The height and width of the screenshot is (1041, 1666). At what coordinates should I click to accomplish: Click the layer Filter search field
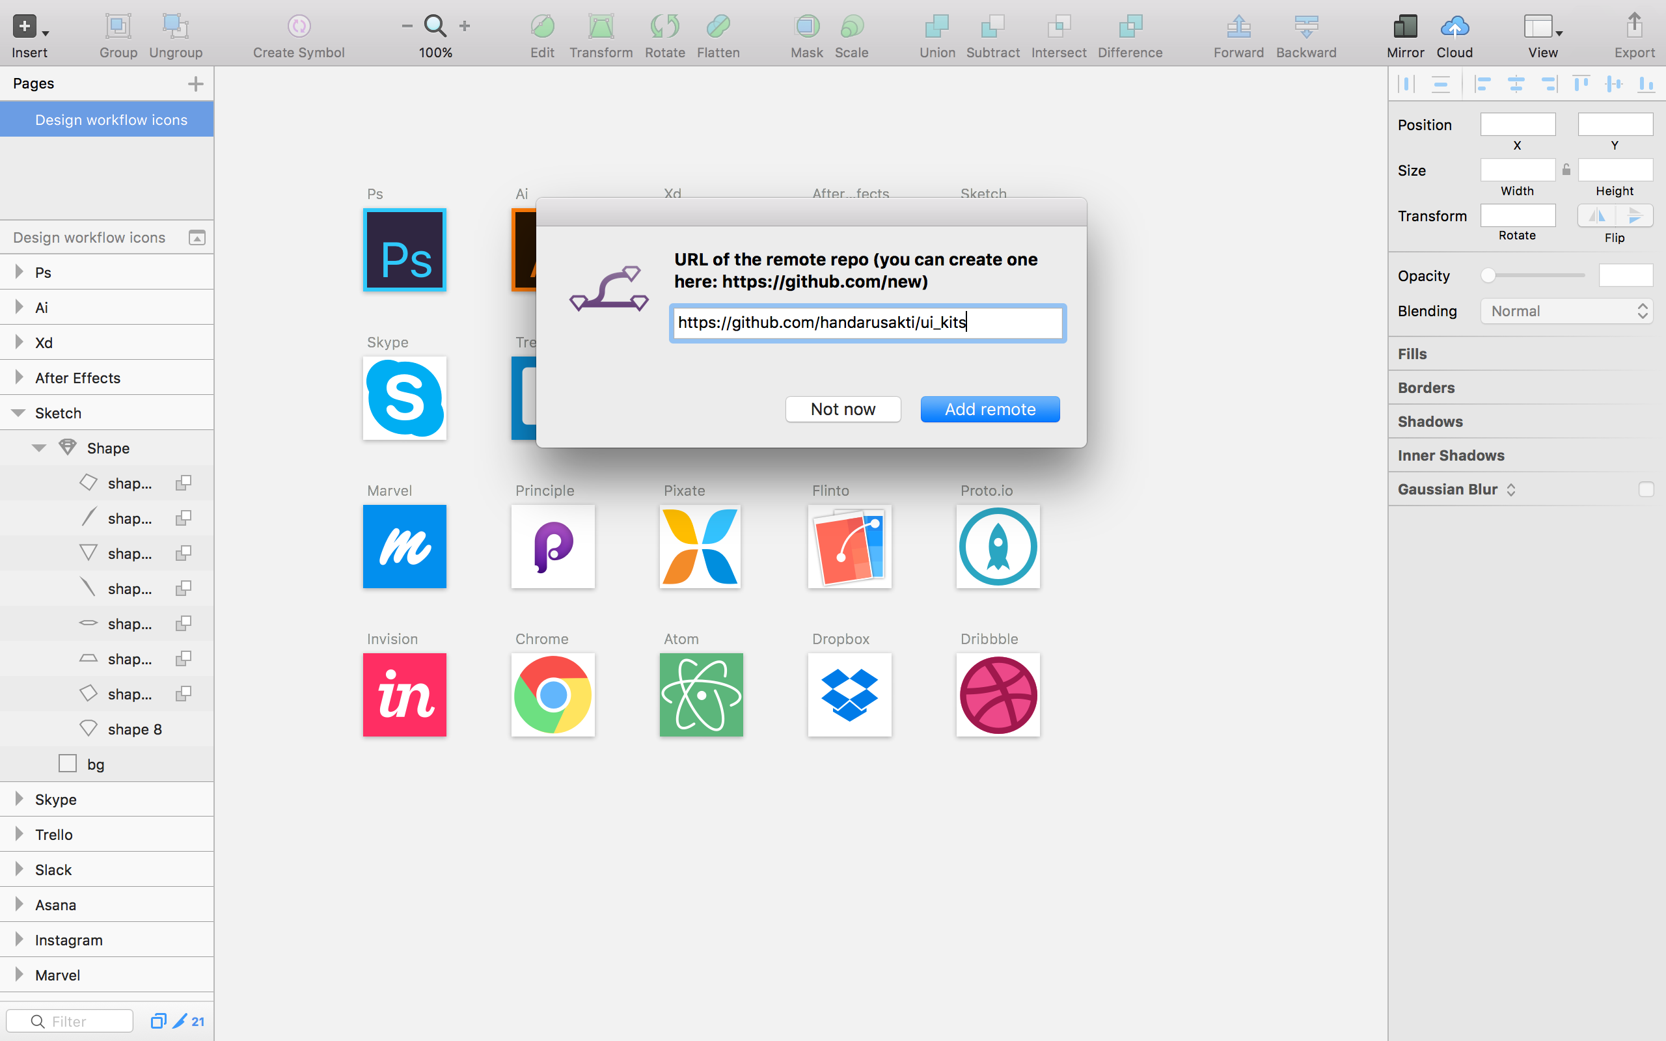pyautogui.click(x=70, y=1021)
